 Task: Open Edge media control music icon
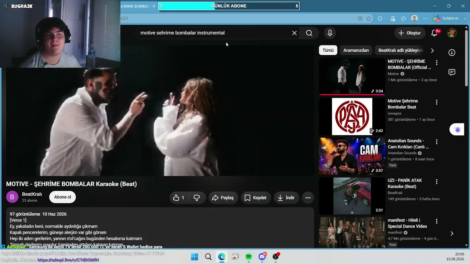coord(392,18)
